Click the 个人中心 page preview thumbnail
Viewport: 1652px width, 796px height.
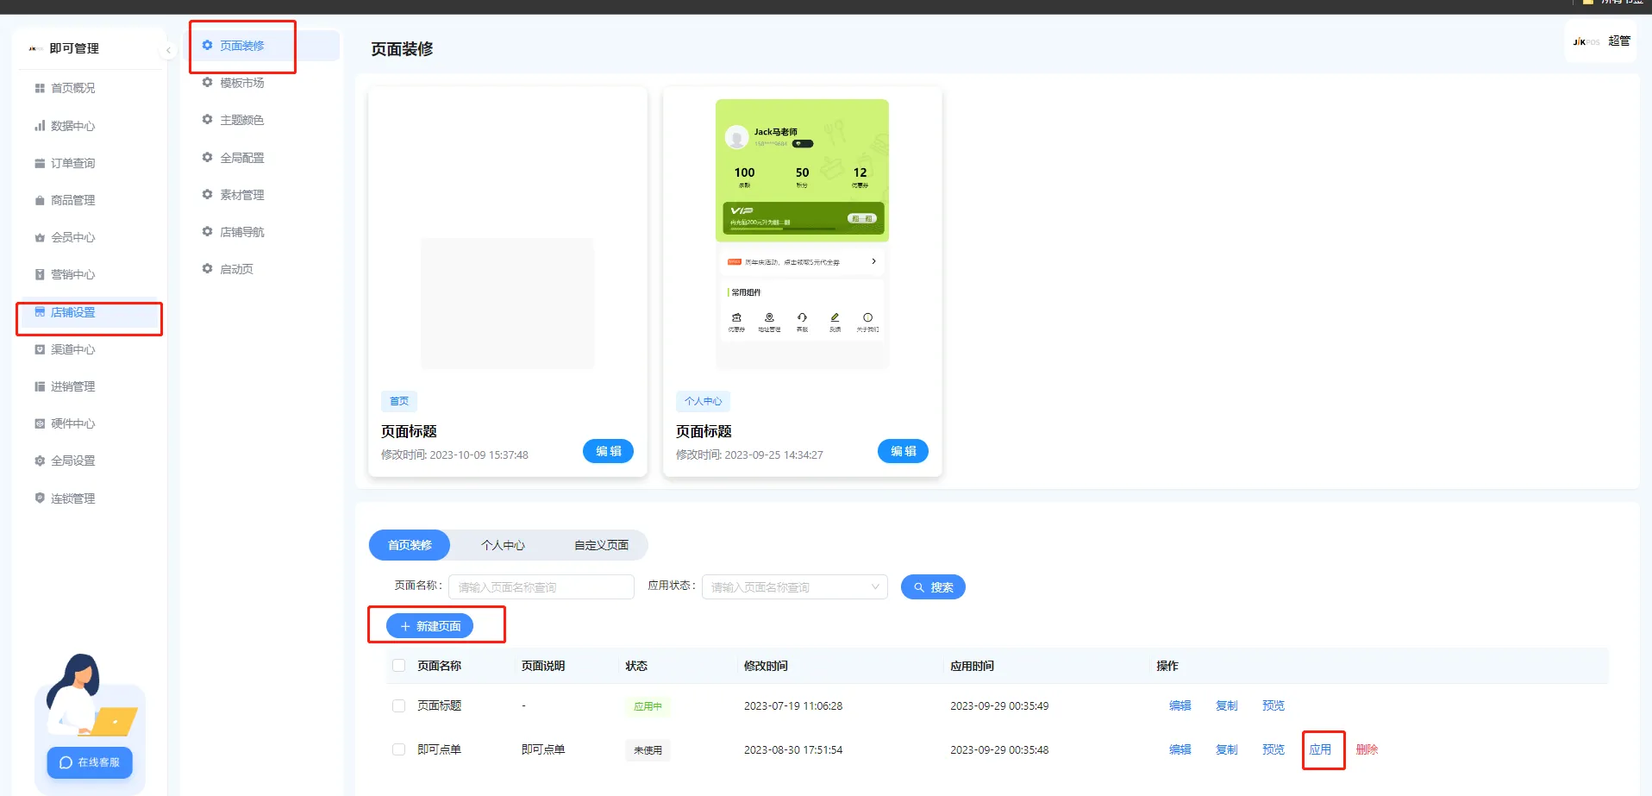click(x=802, y=234)
